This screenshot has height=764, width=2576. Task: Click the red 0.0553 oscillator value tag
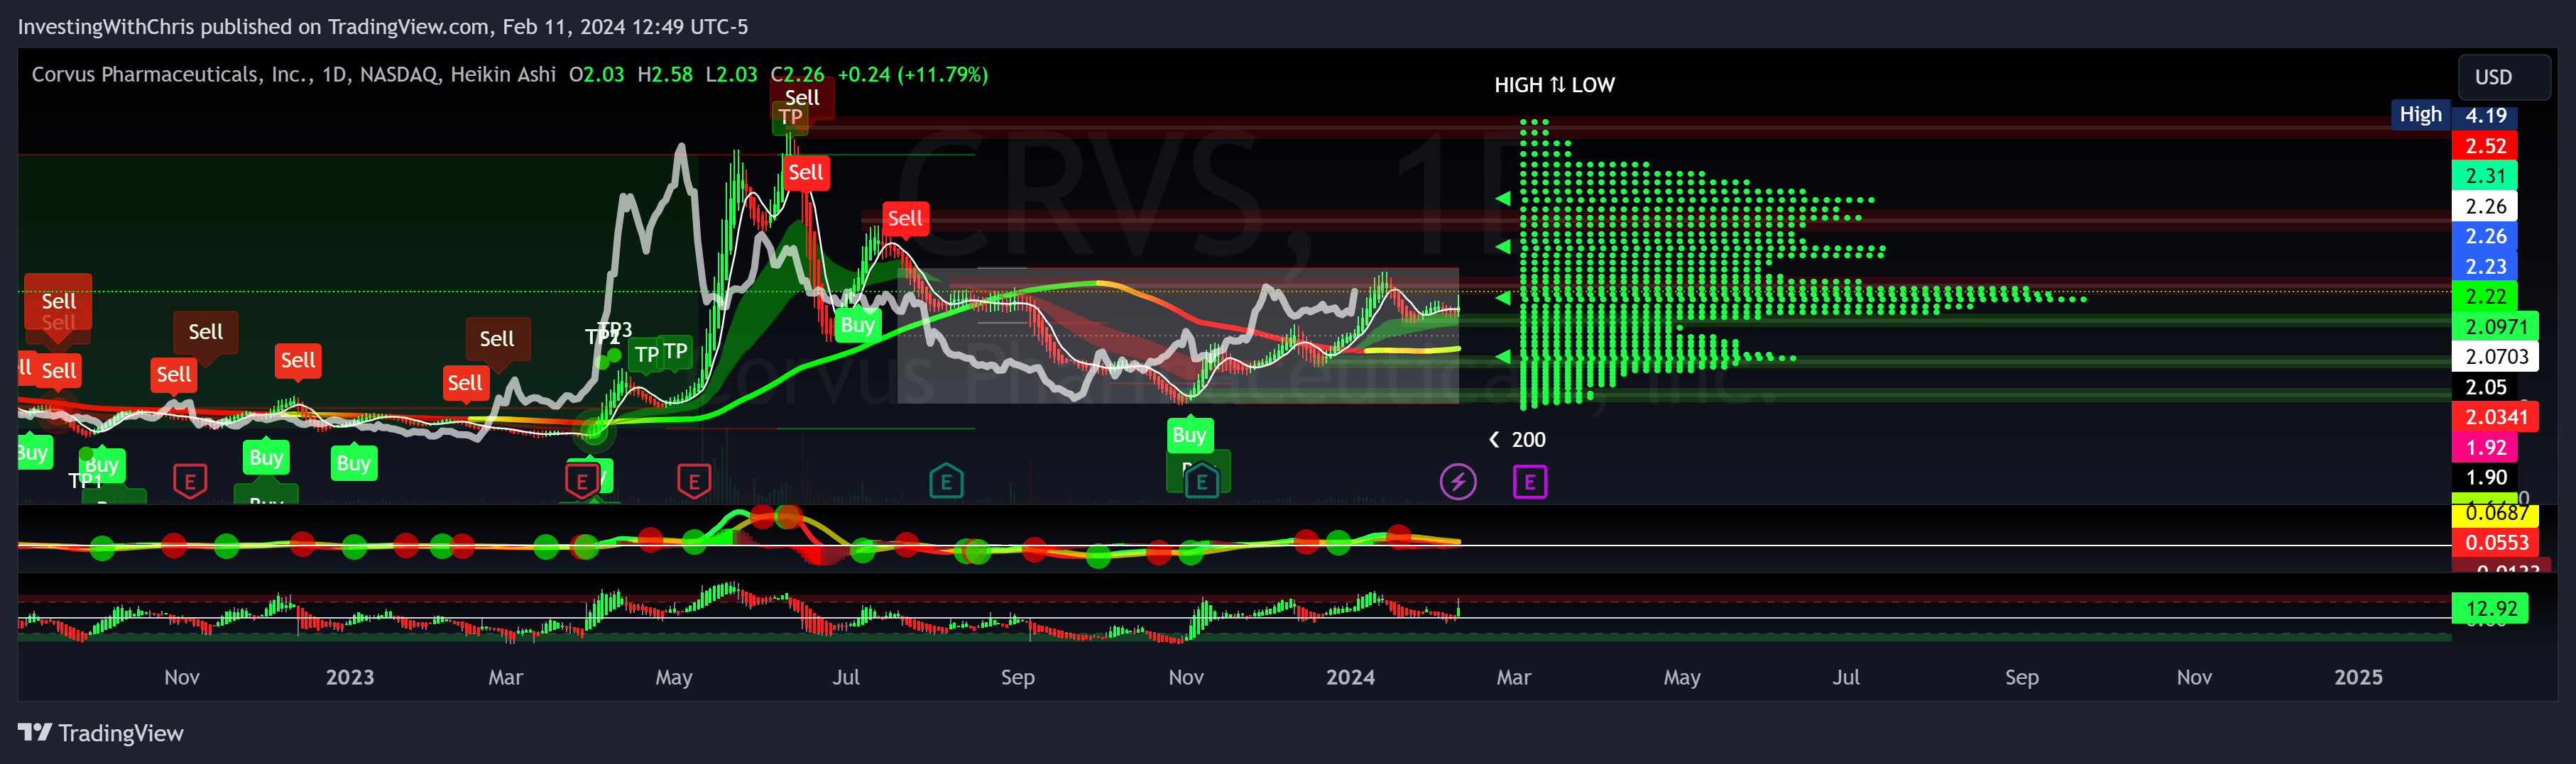tap(2495, 542)
